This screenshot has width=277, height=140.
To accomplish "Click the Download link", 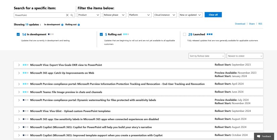I will pyautogui.click(x=240, y=24).
